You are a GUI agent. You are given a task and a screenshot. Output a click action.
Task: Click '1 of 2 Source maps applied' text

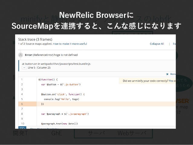coord(35,44)
